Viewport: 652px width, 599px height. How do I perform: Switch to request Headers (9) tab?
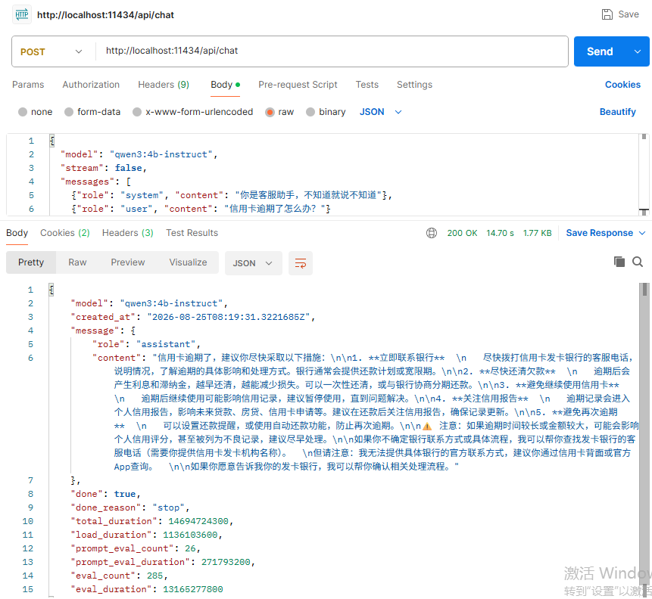[164, 84]
